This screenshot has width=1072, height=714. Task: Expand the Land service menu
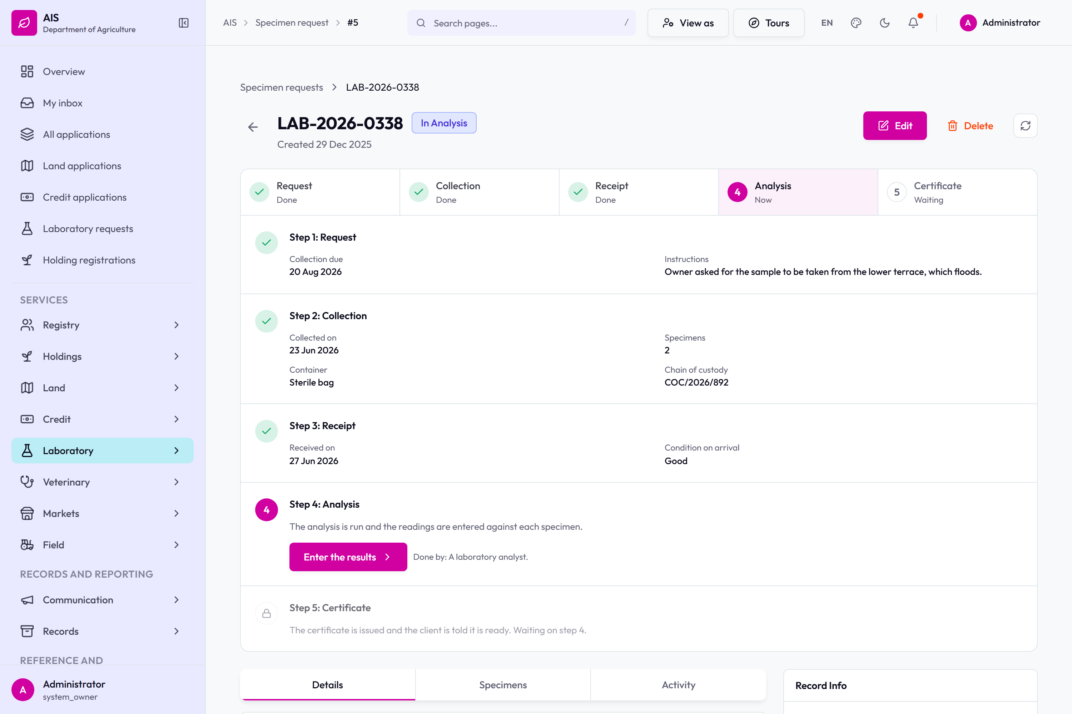103,388
